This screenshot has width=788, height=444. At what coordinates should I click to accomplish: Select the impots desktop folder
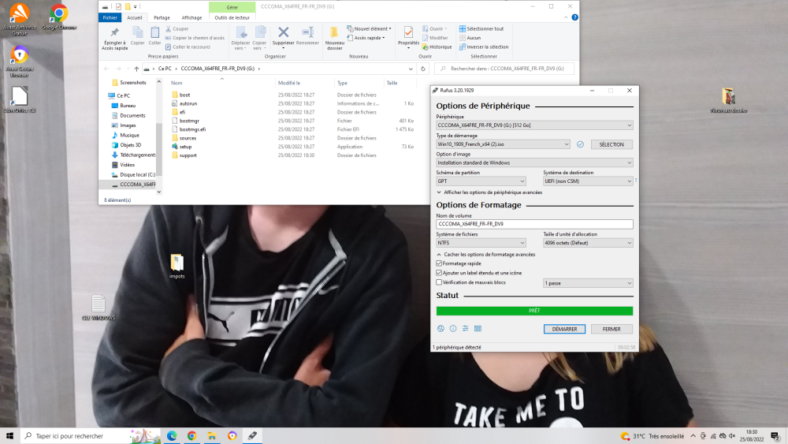tap(177, 266)
